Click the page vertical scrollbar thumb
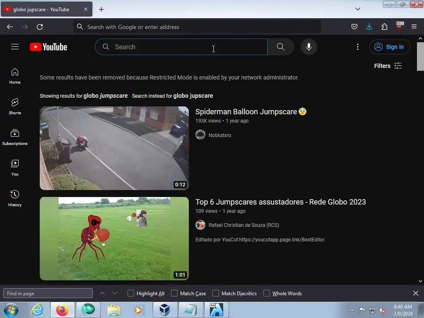 (x=420, y=56)
